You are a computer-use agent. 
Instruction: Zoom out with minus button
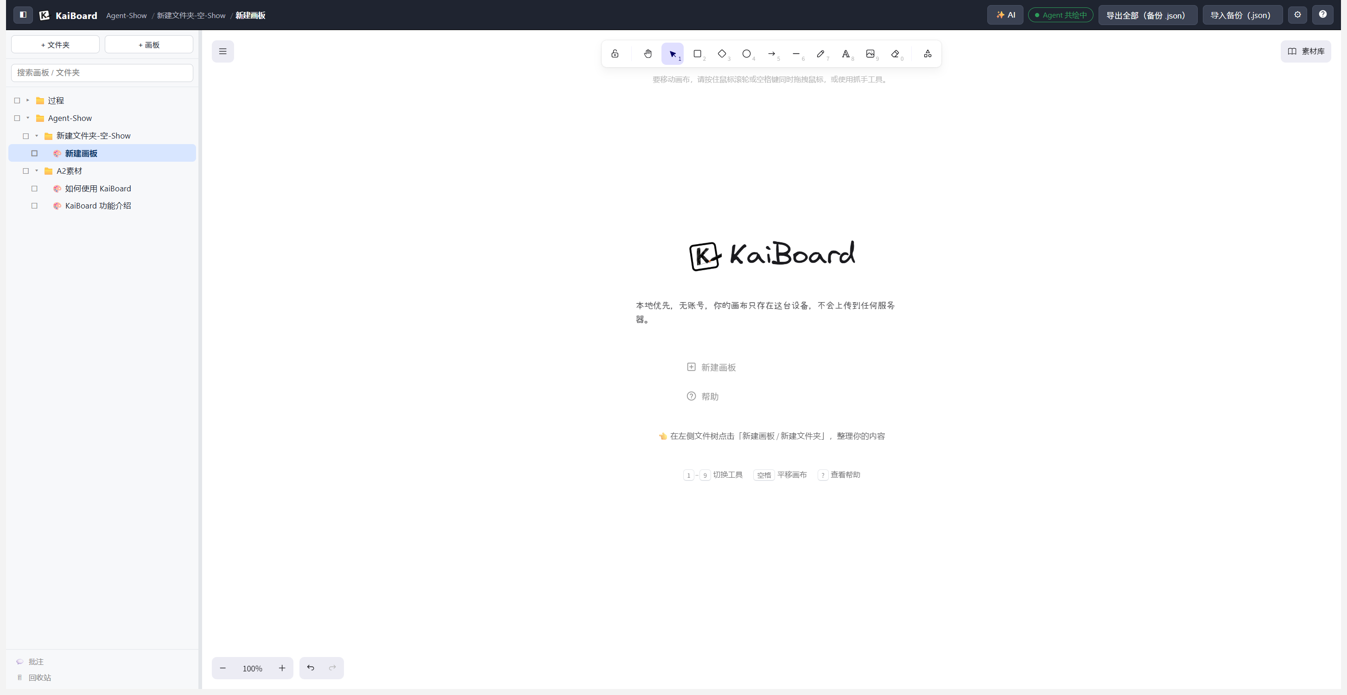[x=223, y=668]
